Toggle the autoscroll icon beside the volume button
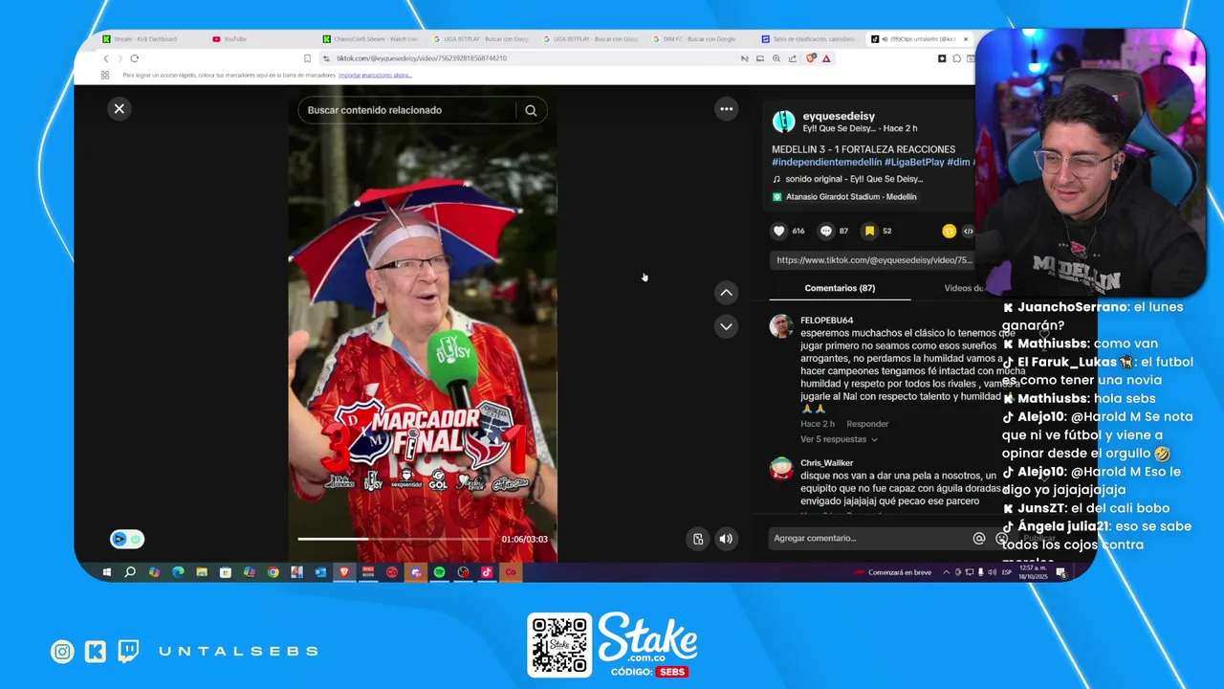The image size is (1224, 689). 698,539
